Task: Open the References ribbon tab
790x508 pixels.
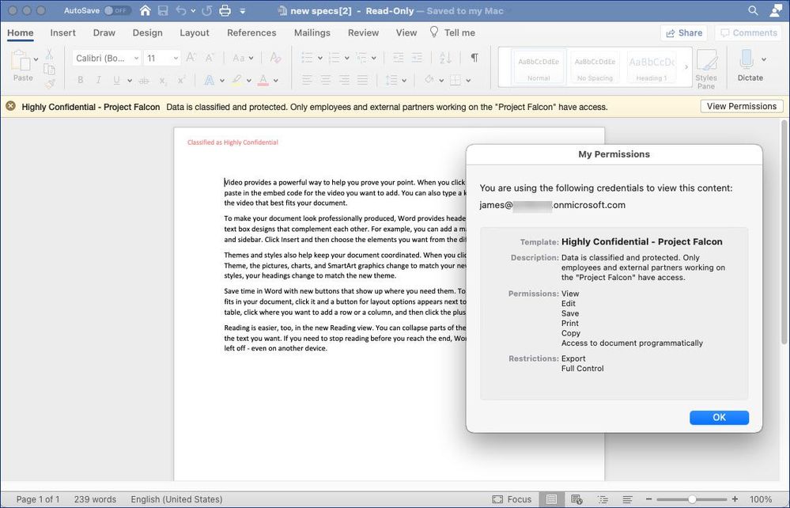Action: point(251,32)
